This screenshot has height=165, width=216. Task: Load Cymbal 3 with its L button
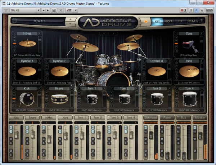(x=144, y=61)
